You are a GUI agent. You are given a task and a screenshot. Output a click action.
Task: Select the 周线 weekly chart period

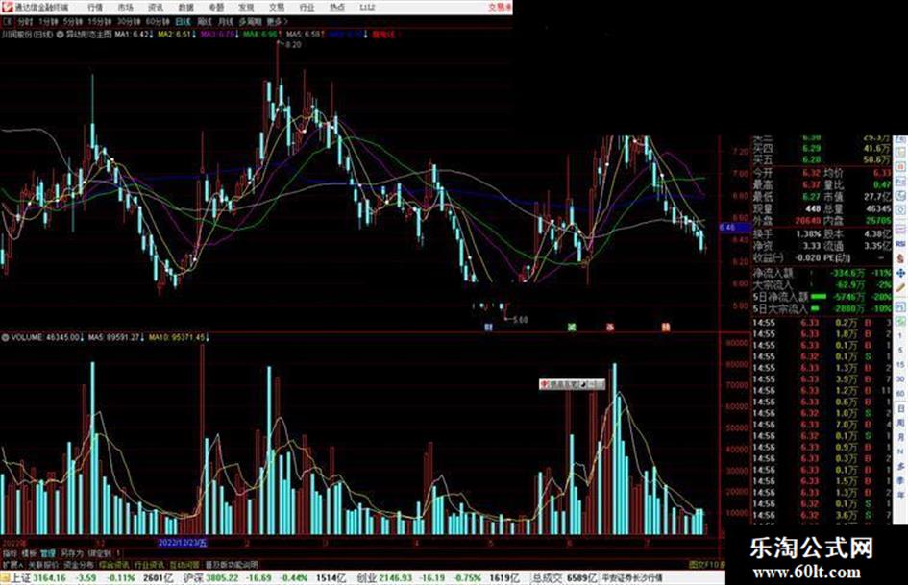(x=205, y=22)
